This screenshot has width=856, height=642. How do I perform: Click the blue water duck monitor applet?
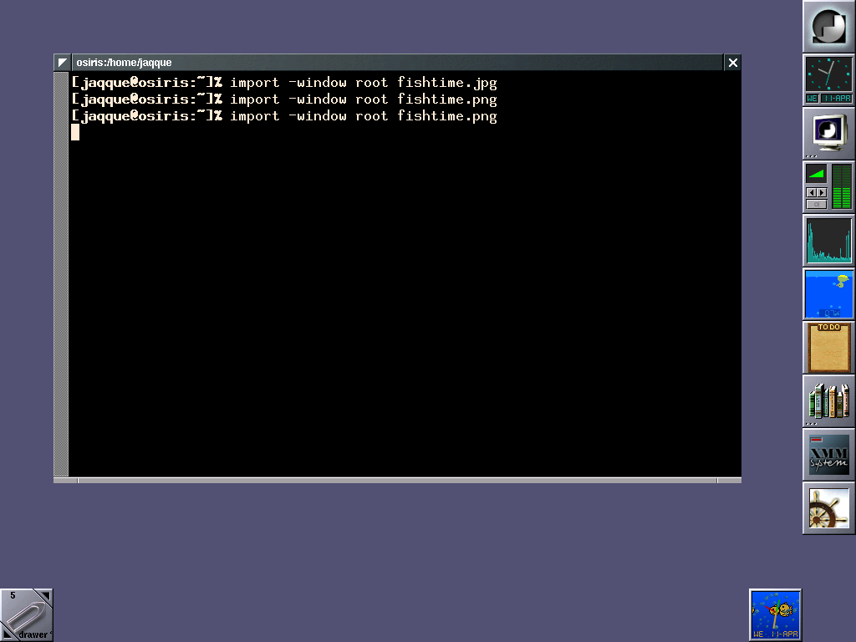tap(828, 294)
